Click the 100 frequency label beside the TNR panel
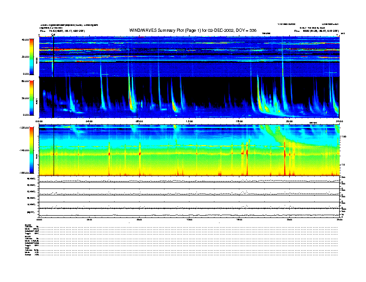366x282 pixels. 344,136
